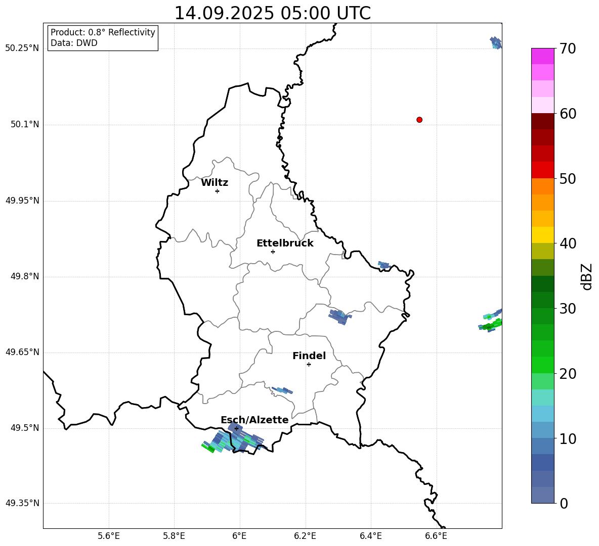Click the Wiltz label

[215, 183]
